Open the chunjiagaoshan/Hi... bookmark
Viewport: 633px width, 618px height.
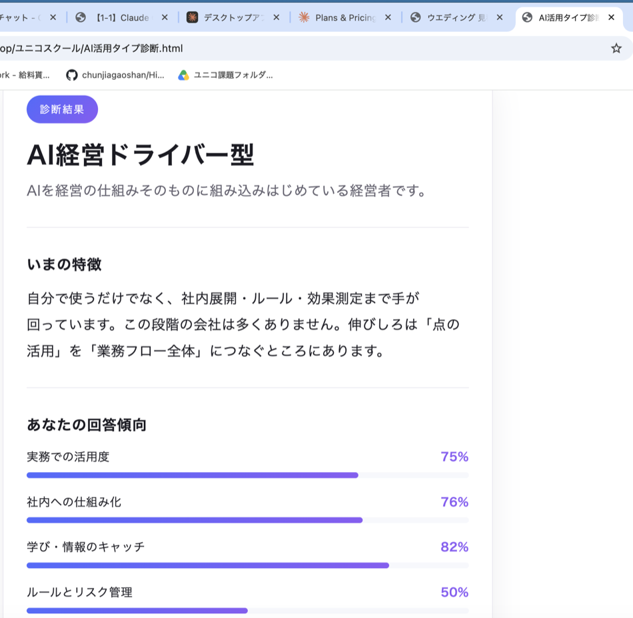115,75
